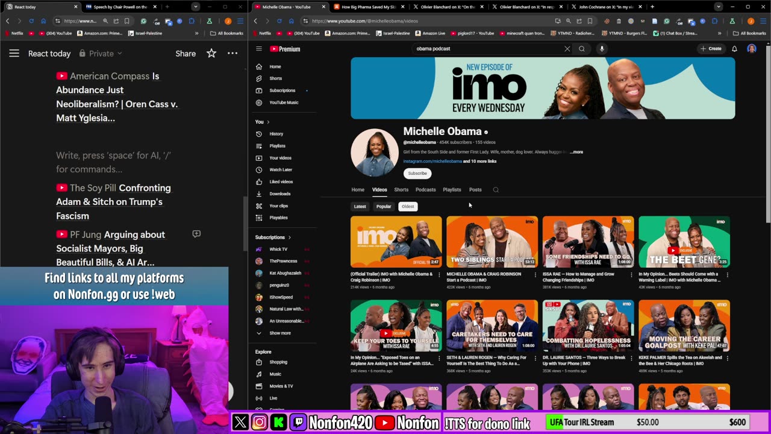Screen dimensions: 771x434
Task: Open YouTube guide hamburger menu
Action: click(258, 49)
